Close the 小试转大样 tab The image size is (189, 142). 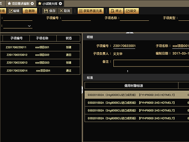60,4
